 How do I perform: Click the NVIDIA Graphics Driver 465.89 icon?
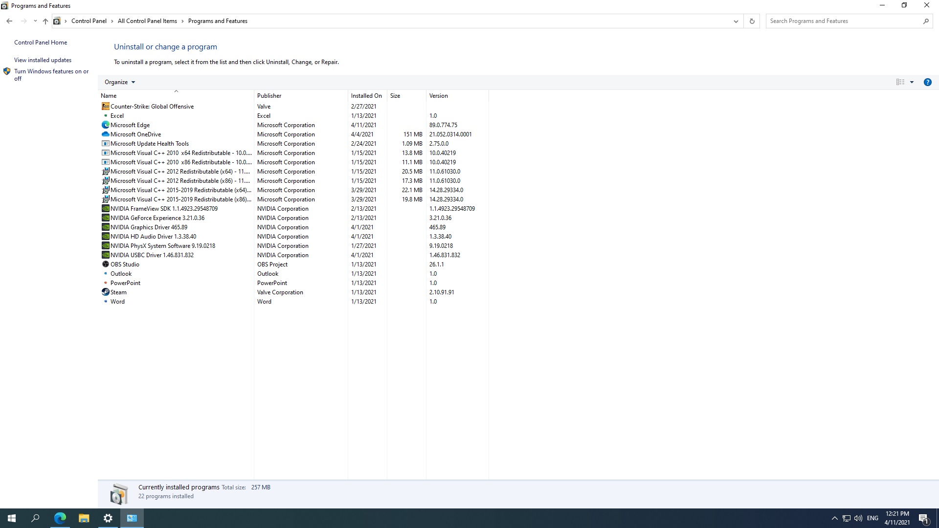point(105,227)
